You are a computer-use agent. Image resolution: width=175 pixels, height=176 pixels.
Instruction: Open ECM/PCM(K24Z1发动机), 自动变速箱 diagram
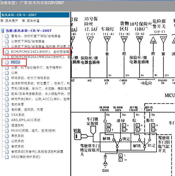40,52
